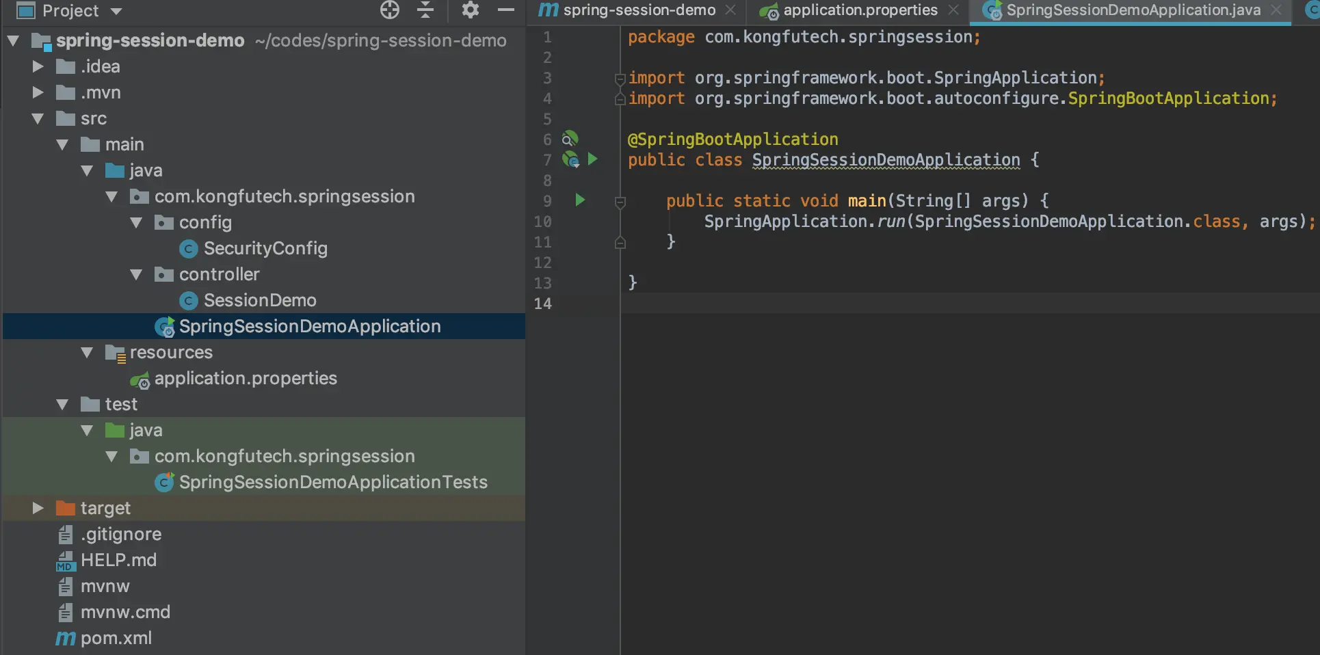Click the Maven icon on spring-session-demo tab
The image size is (1320, 655).
coord(549,10)
